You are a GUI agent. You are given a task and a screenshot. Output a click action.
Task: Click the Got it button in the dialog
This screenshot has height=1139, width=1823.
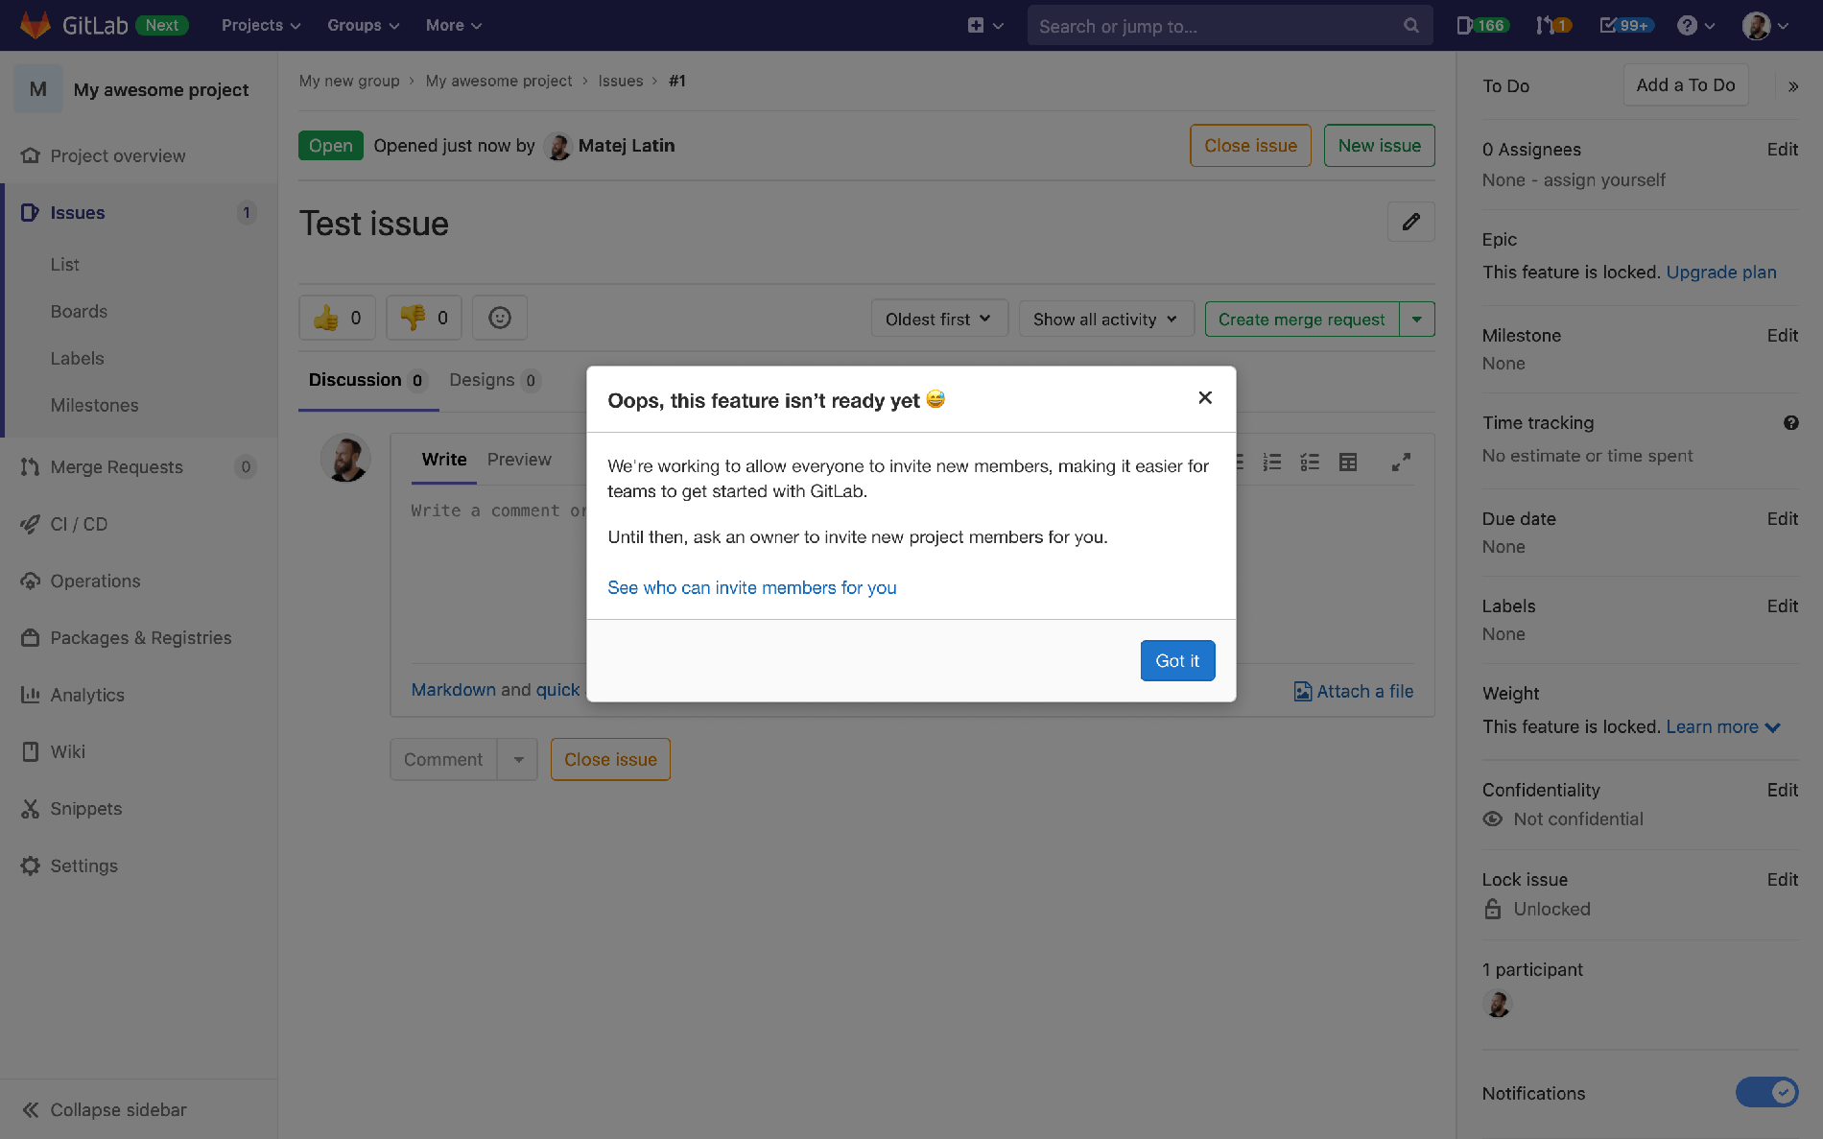1177,660
